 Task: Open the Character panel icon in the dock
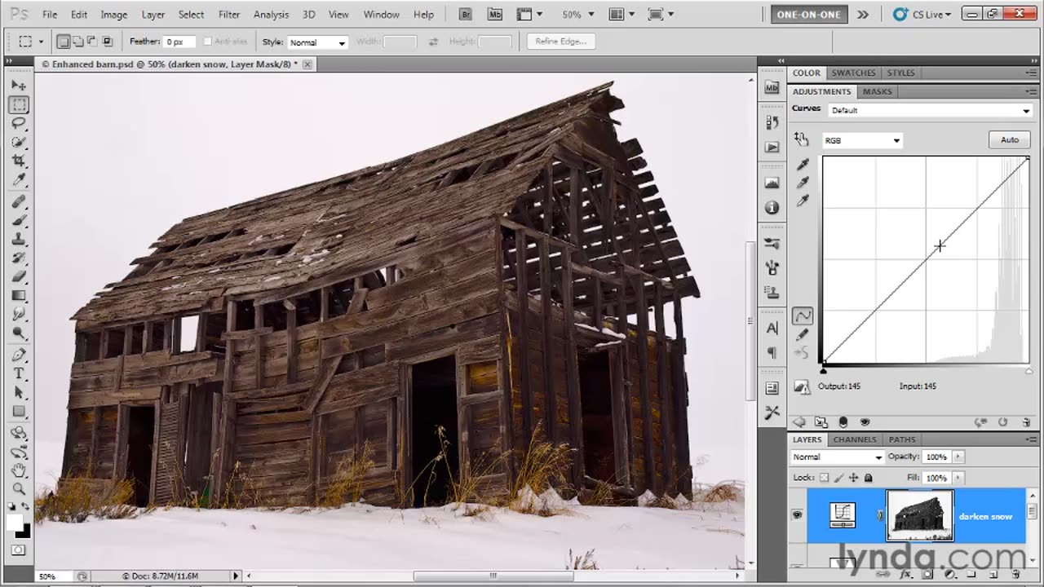click(x=772, y=329)
